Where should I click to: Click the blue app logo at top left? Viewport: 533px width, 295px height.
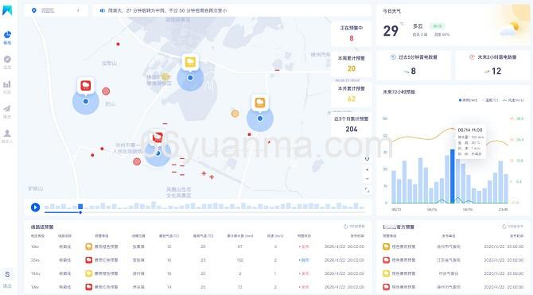(x=7, y=10)
